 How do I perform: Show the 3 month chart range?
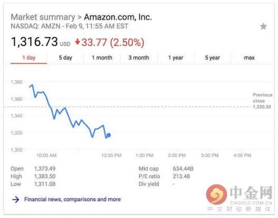(139, 58)
